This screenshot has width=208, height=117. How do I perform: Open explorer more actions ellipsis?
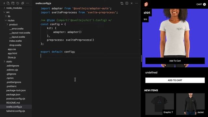pyautogui.click(x=27, y=3)
